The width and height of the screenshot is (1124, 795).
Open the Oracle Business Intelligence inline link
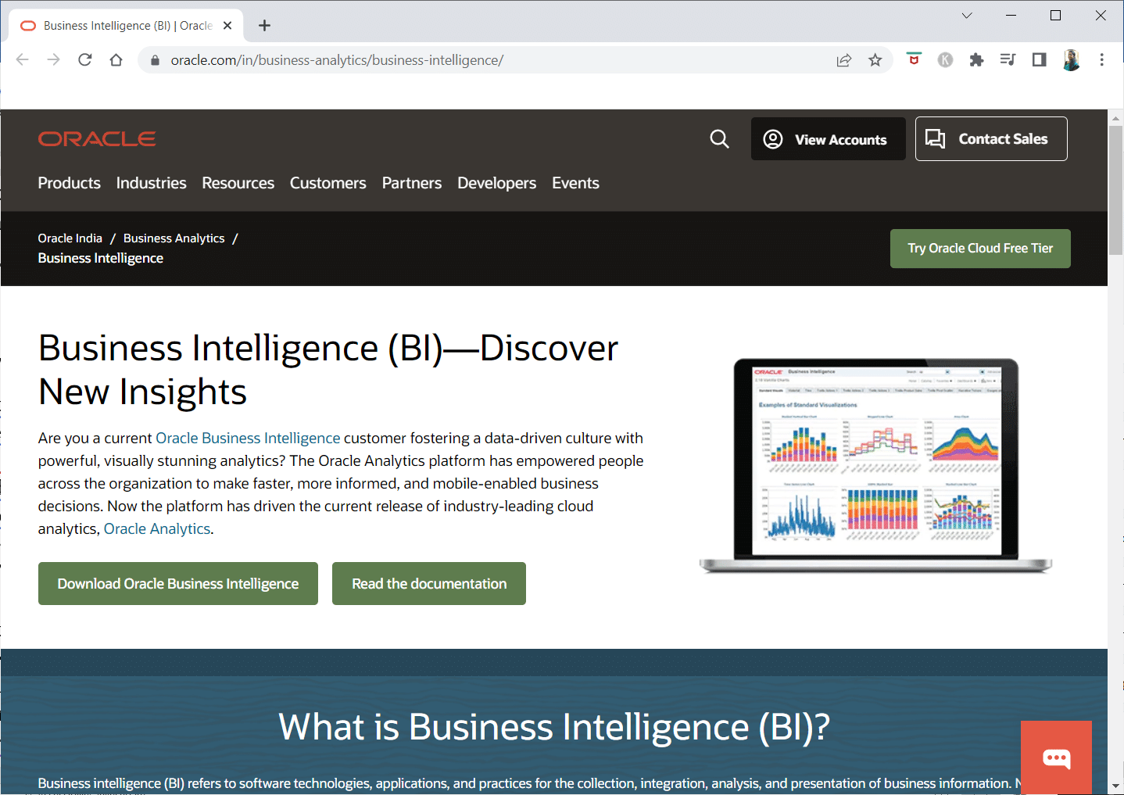pos(249,439)
